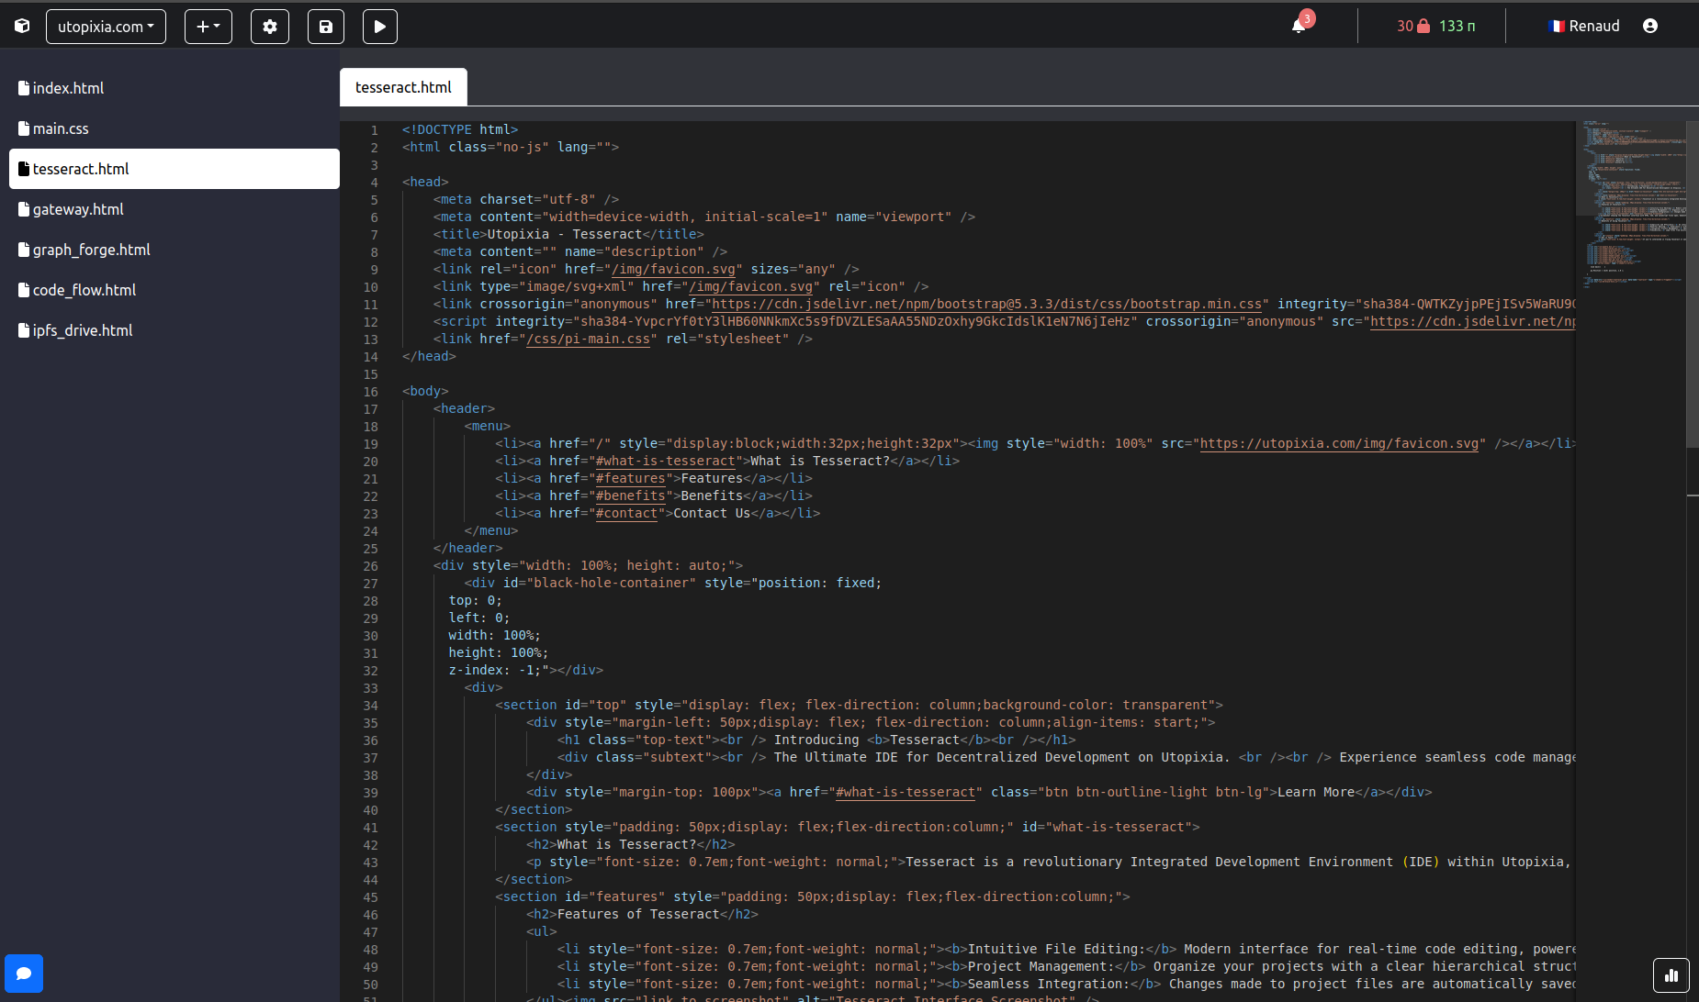Click the main.css file icon
1699x1002 pixels.
tap(24, 128)
